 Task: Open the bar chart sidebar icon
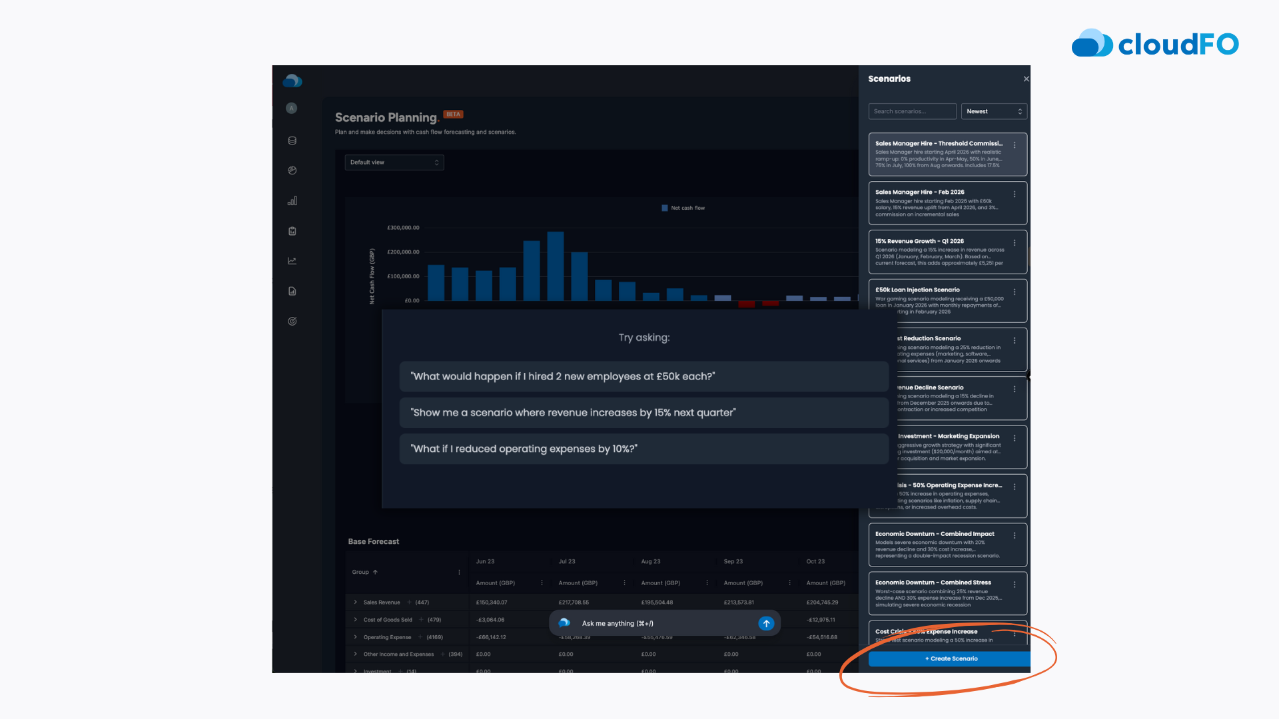(292, 201)
